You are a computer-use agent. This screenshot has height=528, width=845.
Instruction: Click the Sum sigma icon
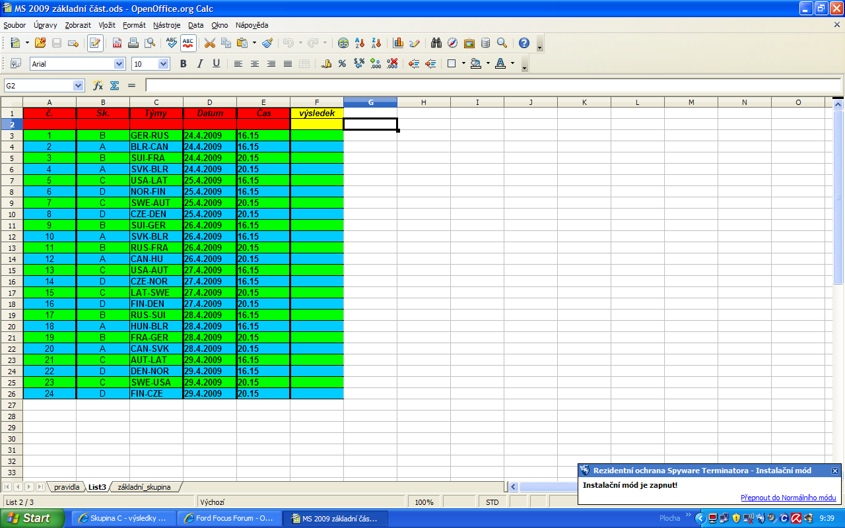[x=114, y=86]
